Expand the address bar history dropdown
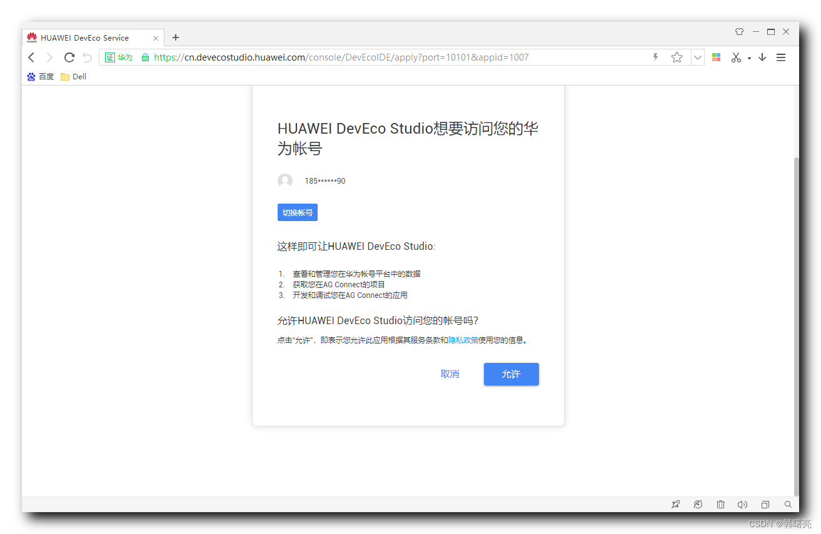Screen dimensions: 821x534 click(698, 57)
